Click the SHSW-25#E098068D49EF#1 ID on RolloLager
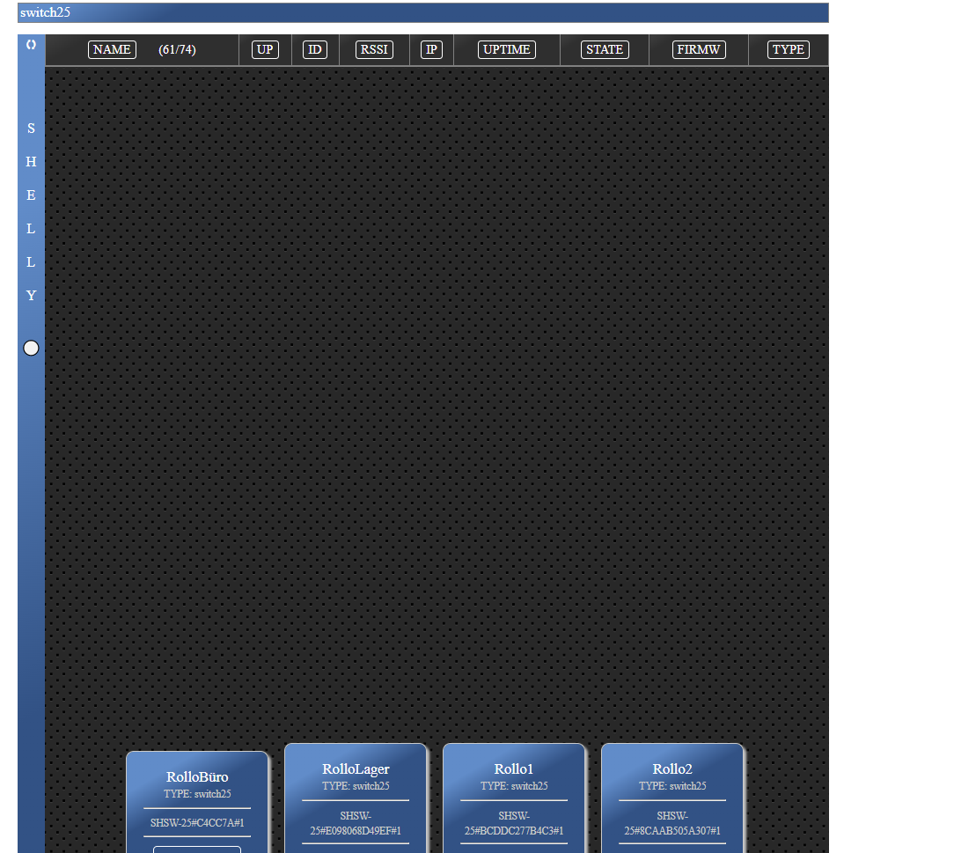This screenshot has height=853, width=954. [x=356, y=823]
